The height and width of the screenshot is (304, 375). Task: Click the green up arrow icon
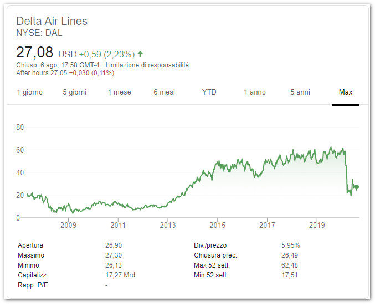pyautogui.click(x=140, y=54)
